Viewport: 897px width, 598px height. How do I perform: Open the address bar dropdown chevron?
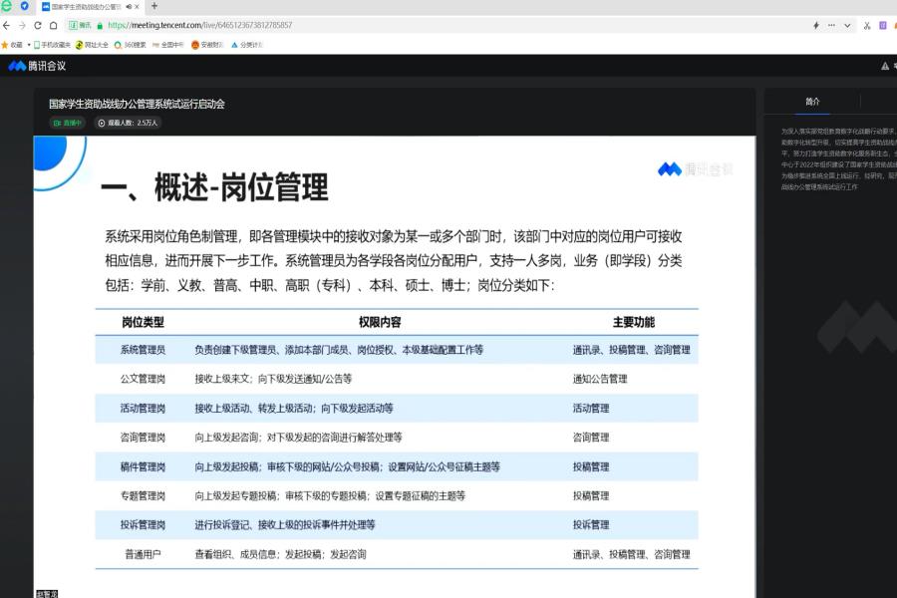[x=847, y=25]
